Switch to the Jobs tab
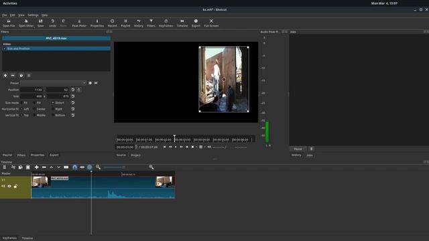This screenshot has width=429, height=241. click(310, 155)
